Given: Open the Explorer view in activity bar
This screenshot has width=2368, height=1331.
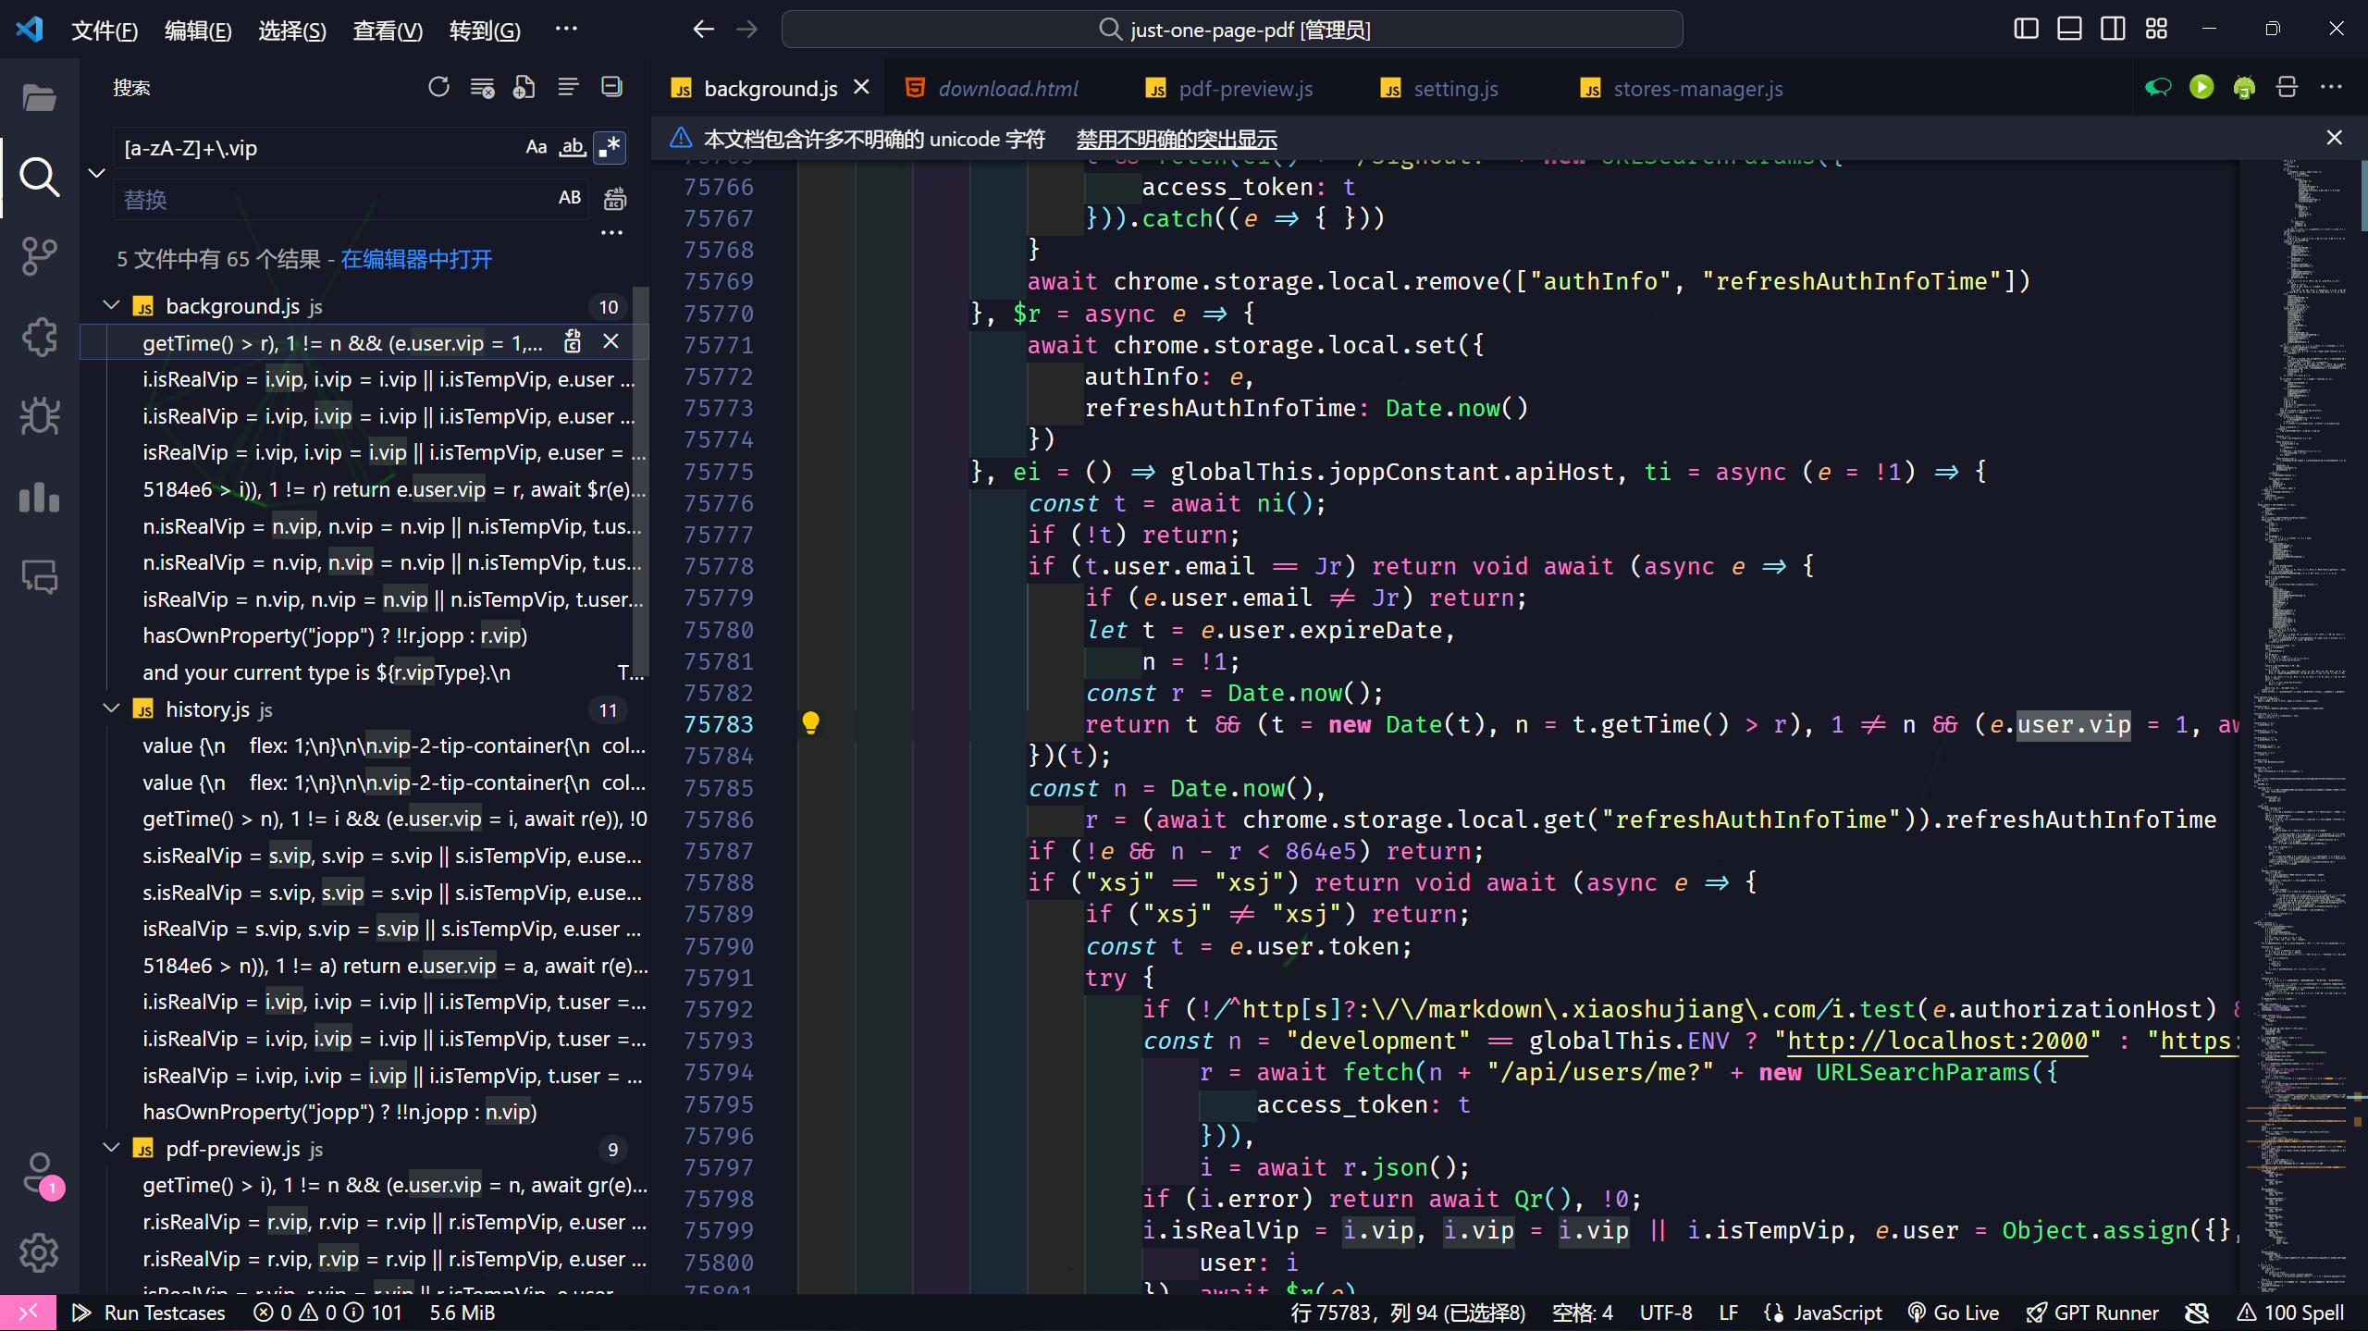Looking at the screenshot, I should (39, 97).
